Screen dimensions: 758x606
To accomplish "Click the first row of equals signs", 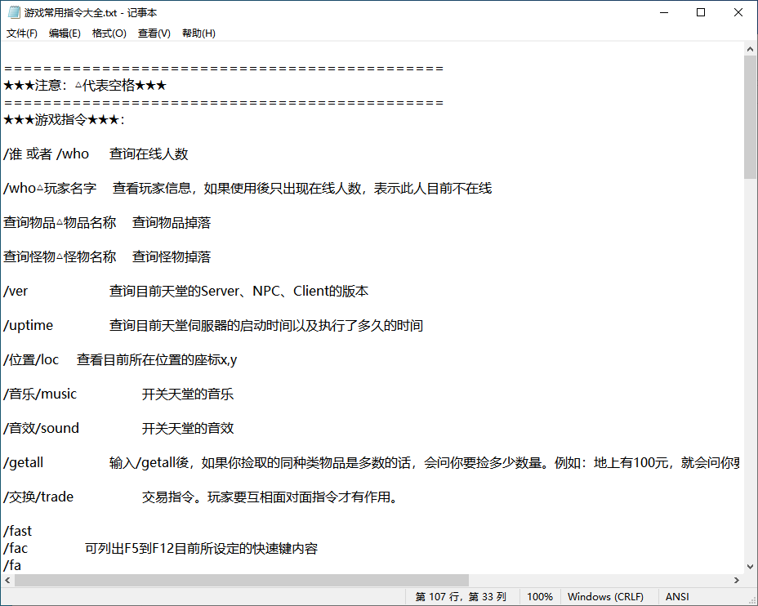I will 223,69.
